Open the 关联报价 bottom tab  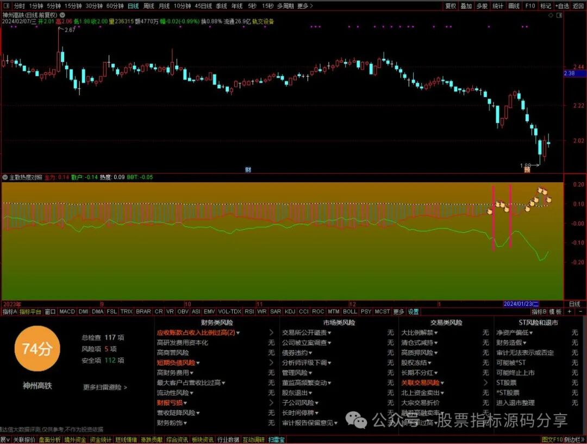pyautogui.click(x=24, y=440)
